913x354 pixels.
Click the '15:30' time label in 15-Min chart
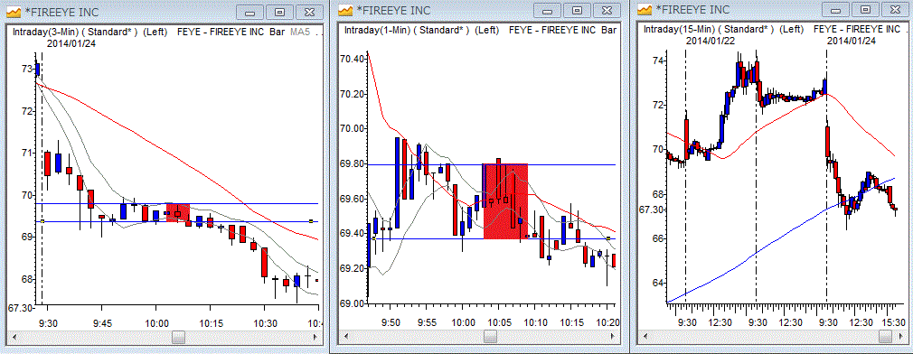(x=893, y=322)
